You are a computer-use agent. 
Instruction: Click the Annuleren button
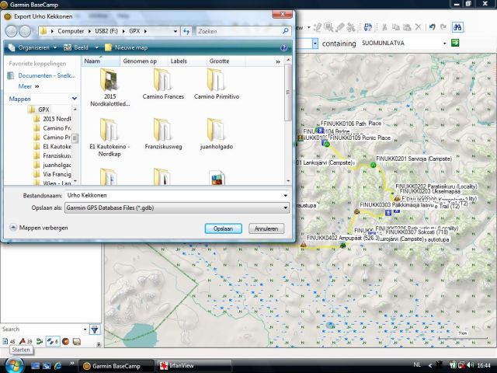click(266, 228)
